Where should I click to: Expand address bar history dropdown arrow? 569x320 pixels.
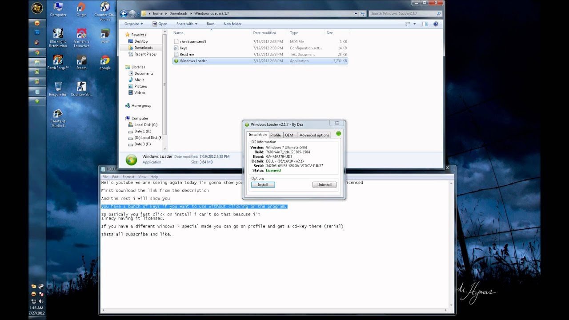pyautogui.click(x=356, y=14)
